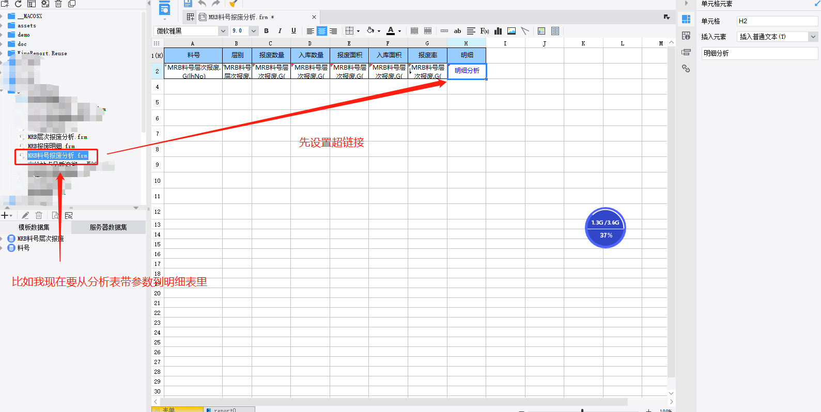The width and height of the screenshot is (821, 412).
Task: Expand the __MACOSX folder
Action: click(2, 17)
